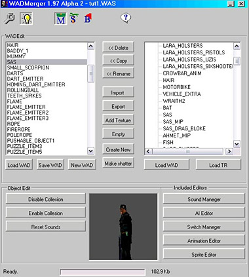The image size is (249, 277).
Task: Select FIREROPE in left list
Action: pos(18,129)
